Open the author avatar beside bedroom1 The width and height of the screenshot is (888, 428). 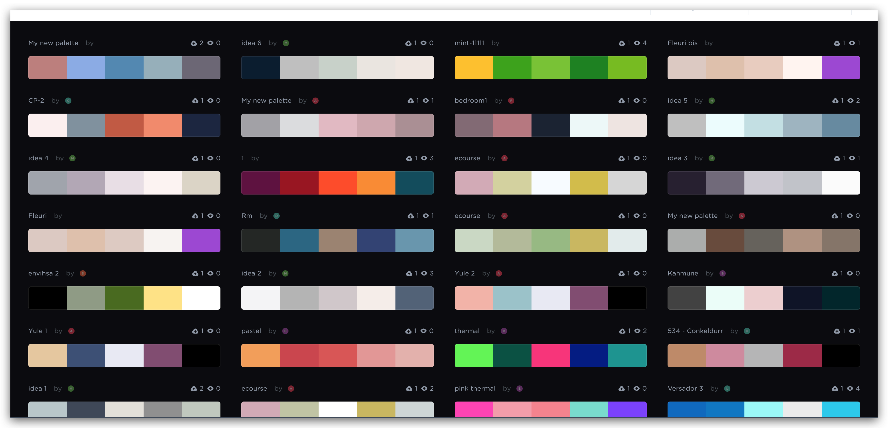coord(511,101)
